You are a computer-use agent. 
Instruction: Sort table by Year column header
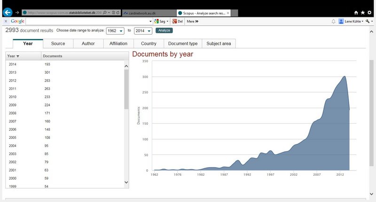(14, 56)
